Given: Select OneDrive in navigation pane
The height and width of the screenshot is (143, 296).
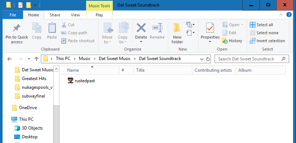Looking at the screenshot, I should coord(24,108).
